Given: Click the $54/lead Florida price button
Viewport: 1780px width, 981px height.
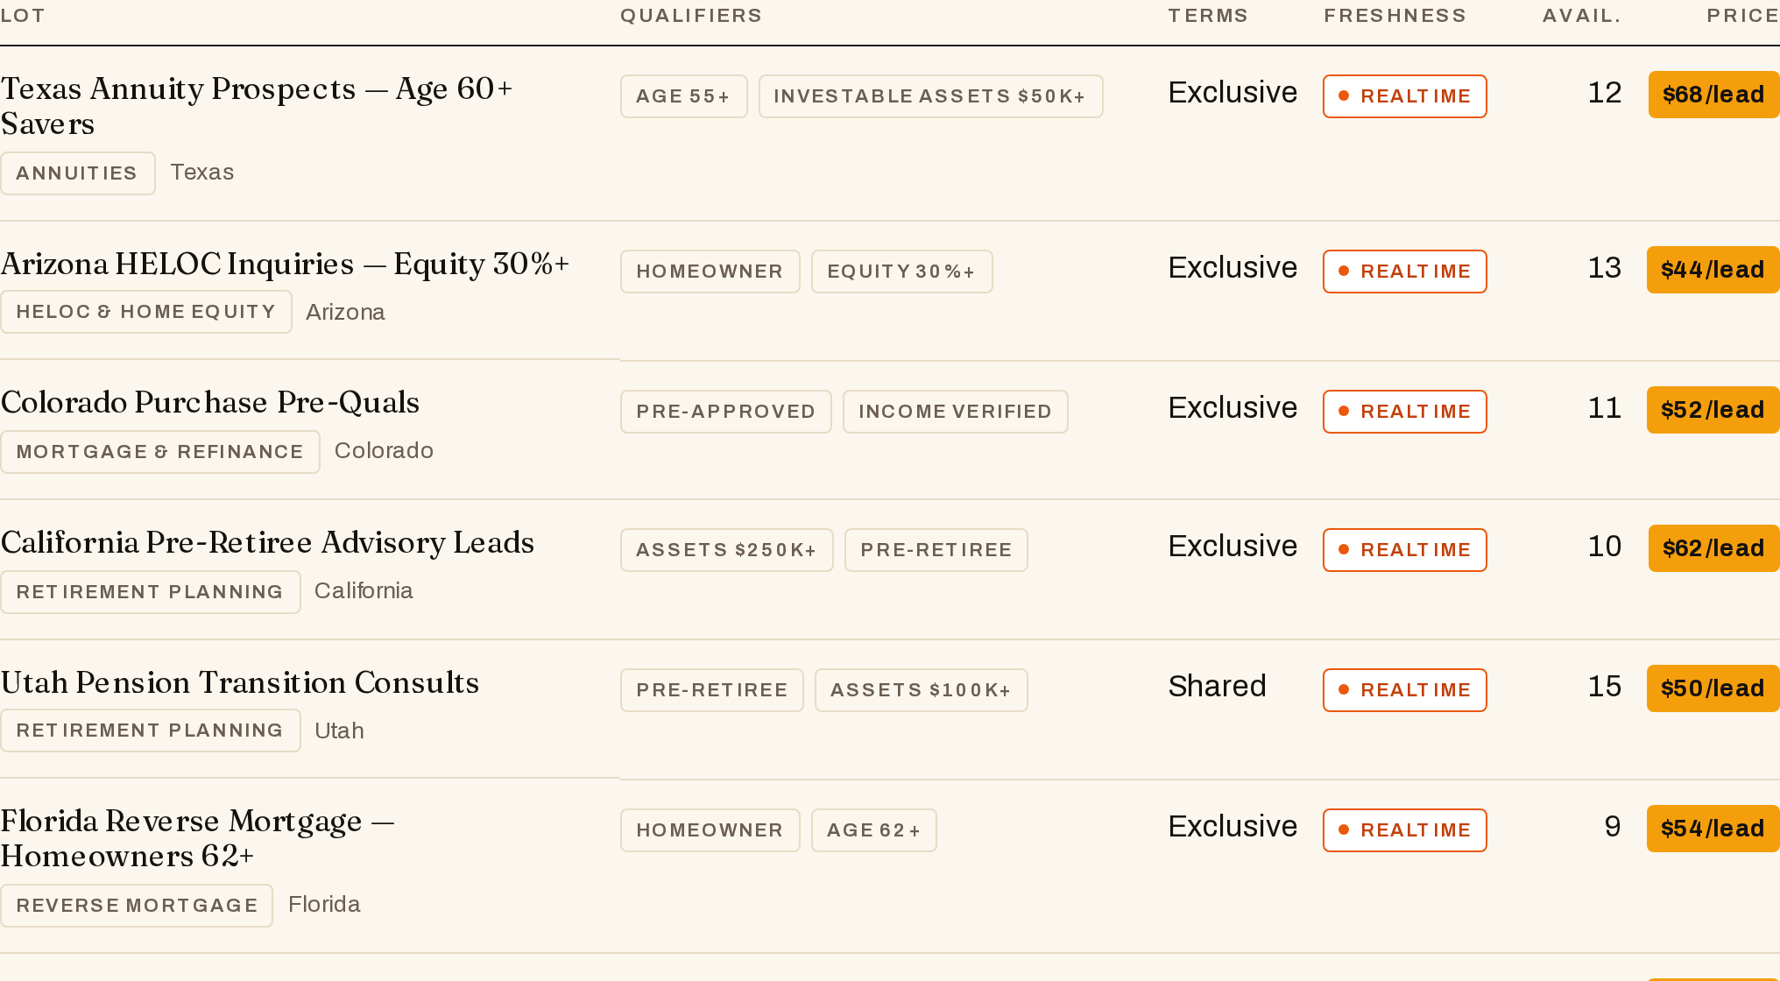Looking at the screenshot, I should (1713, 829).
